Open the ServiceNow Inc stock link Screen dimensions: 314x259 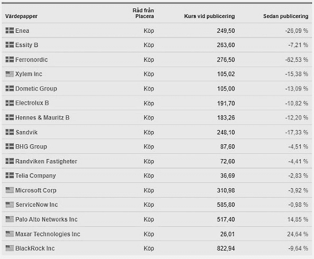click(x=37, y=205)
